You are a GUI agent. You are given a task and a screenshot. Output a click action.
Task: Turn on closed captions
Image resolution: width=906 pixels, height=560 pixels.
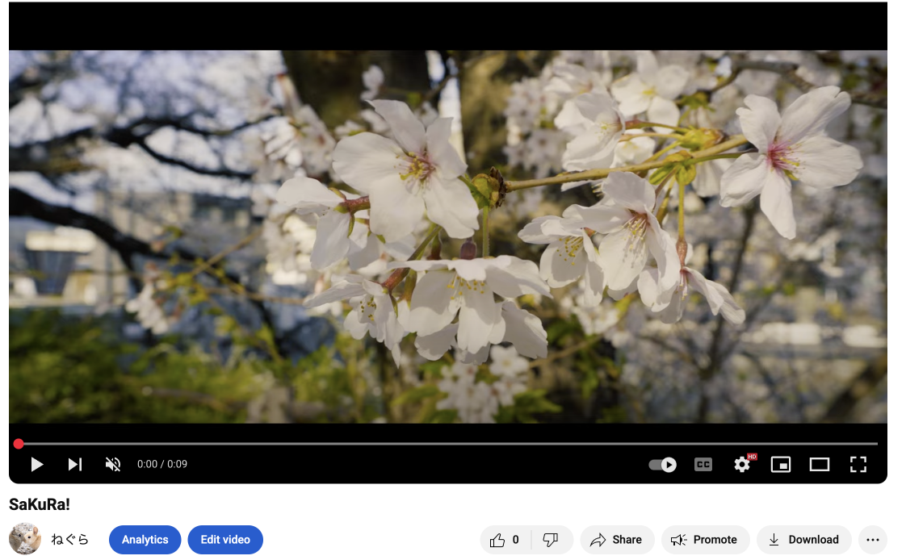point(703,465)
